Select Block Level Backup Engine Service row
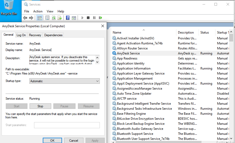The image size is (235, 143). [x=171, y=124]
